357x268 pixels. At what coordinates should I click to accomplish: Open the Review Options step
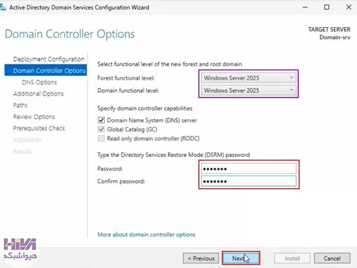tap(34, 116)
